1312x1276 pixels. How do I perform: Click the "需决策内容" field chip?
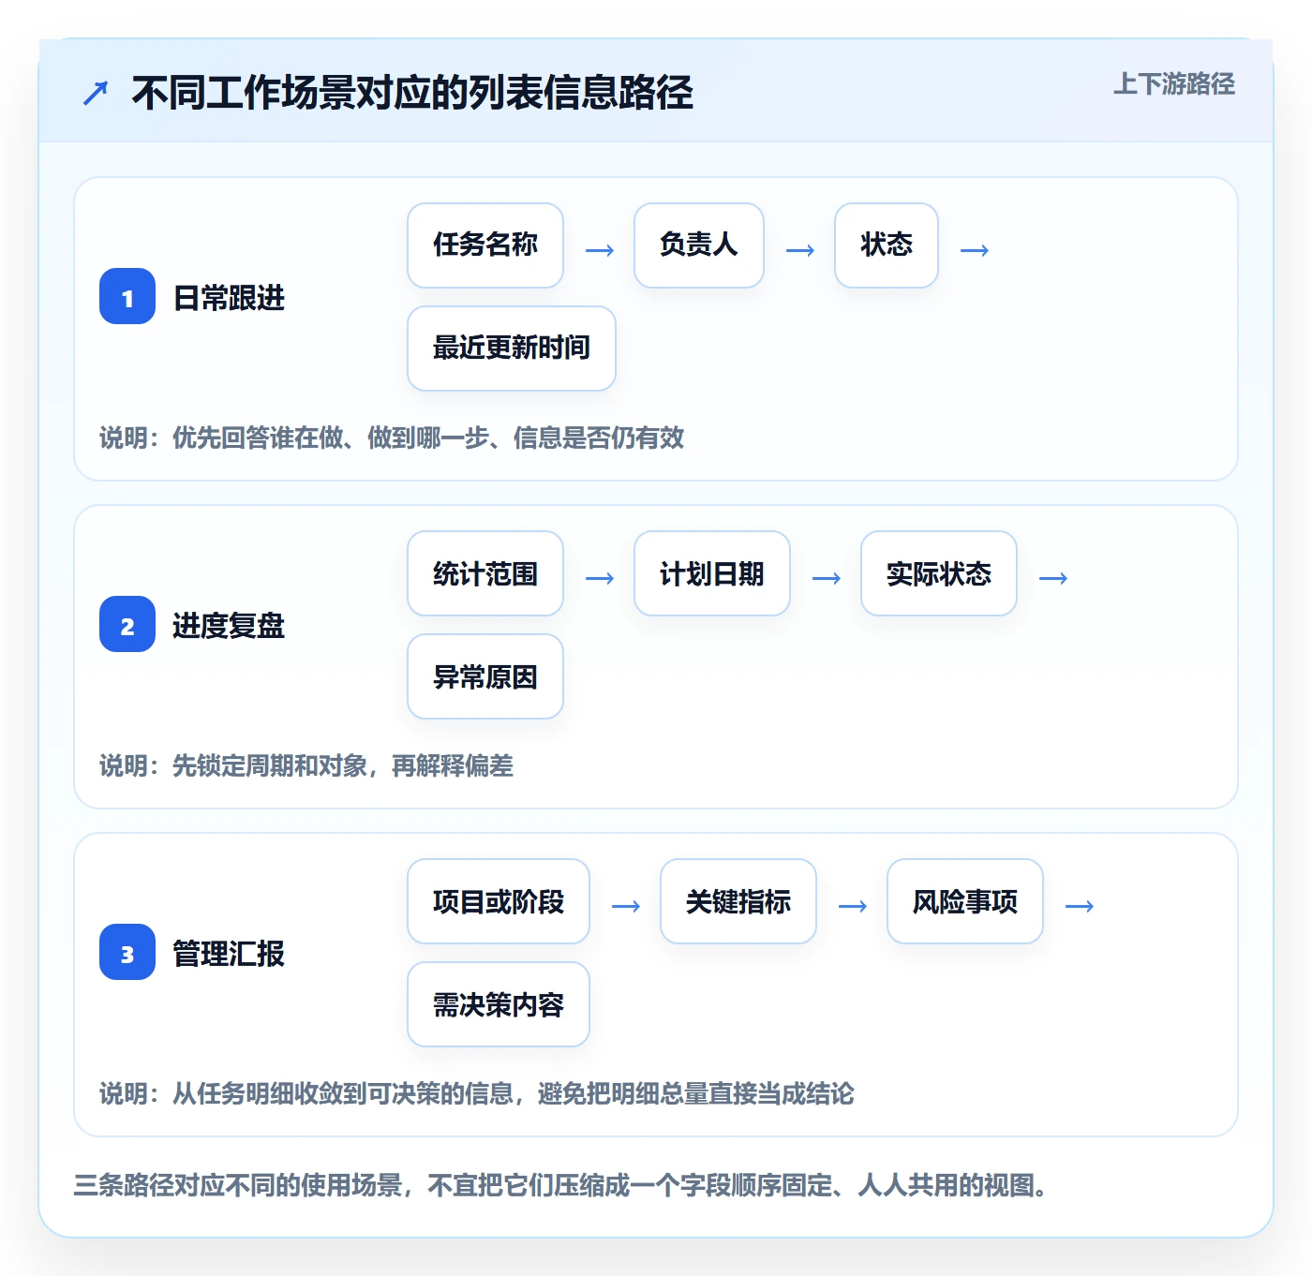(x=499, y=1004)
